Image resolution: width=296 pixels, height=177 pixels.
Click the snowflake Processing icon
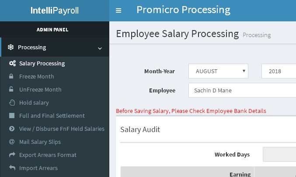click(x=11, y=47)
